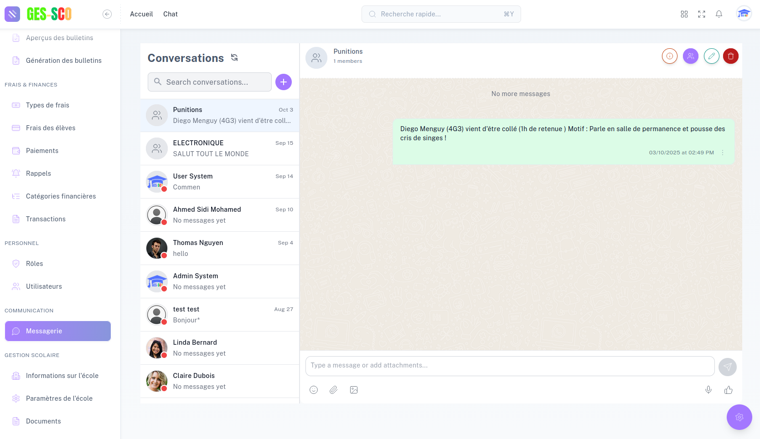Switch to the Chat tab
This screenshot has height=439, width=760.
[x=170, y=14]
